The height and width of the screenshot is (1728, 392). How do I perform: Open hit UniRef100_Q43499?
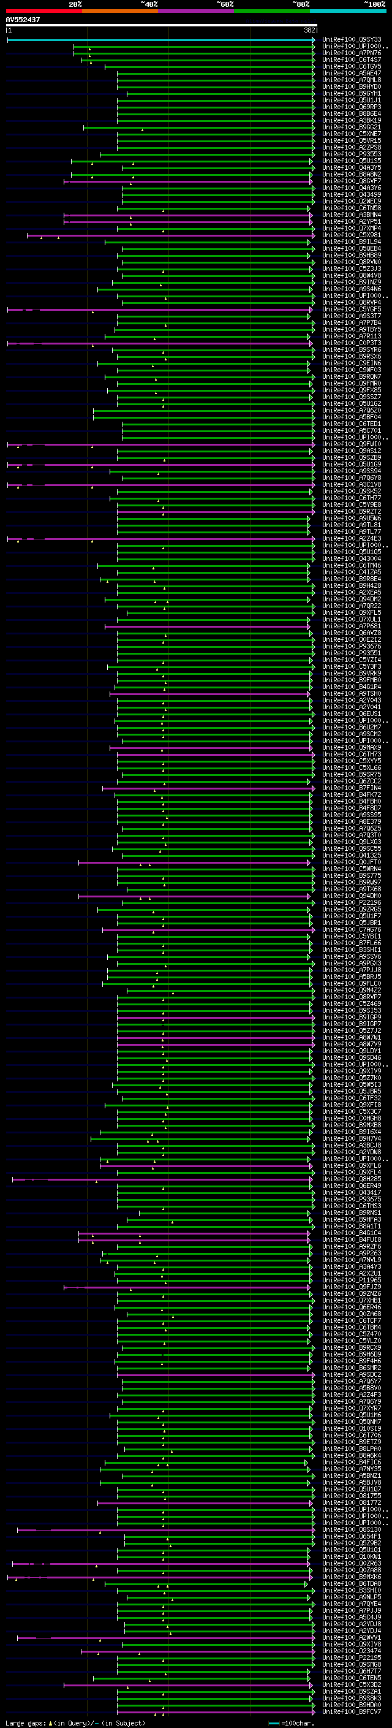(x=352, y=194)
